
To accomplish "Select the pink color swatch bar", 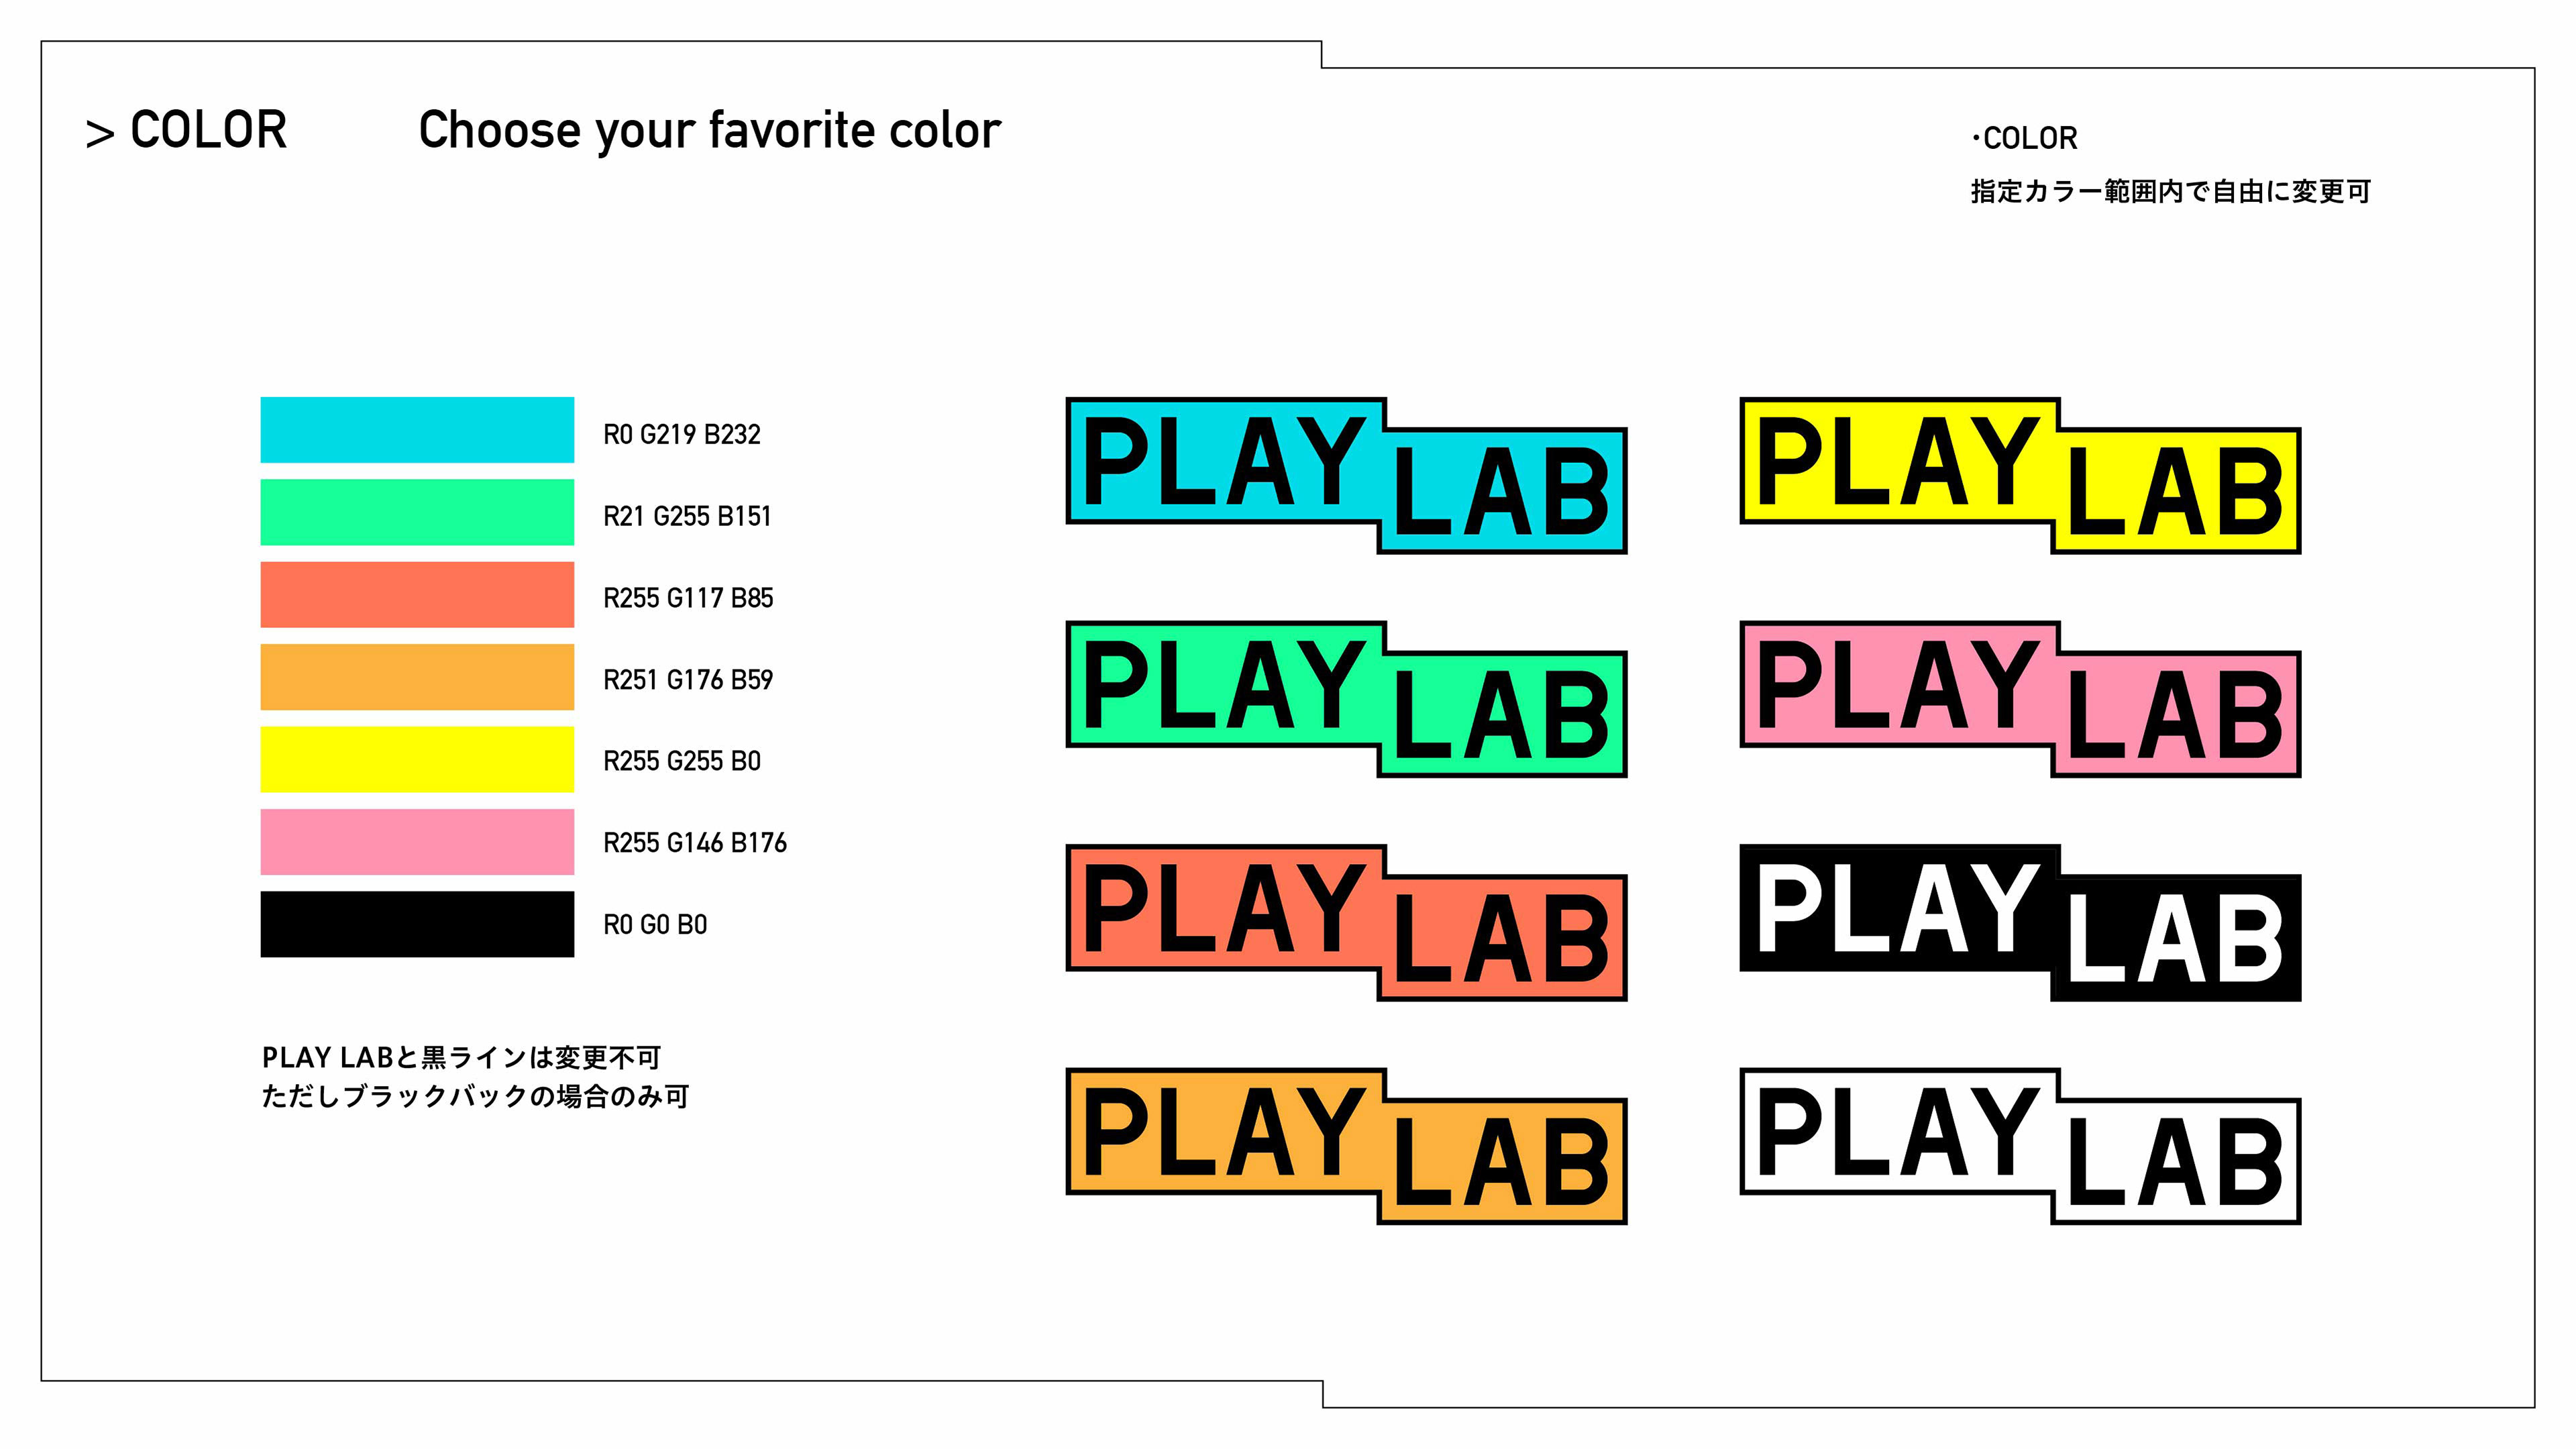I will tap(417, 842).
